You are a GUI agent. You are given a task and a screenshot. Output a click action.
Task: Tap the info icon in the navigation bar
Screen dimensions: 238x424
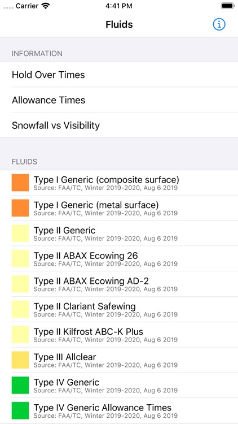(x=219, y=24)
